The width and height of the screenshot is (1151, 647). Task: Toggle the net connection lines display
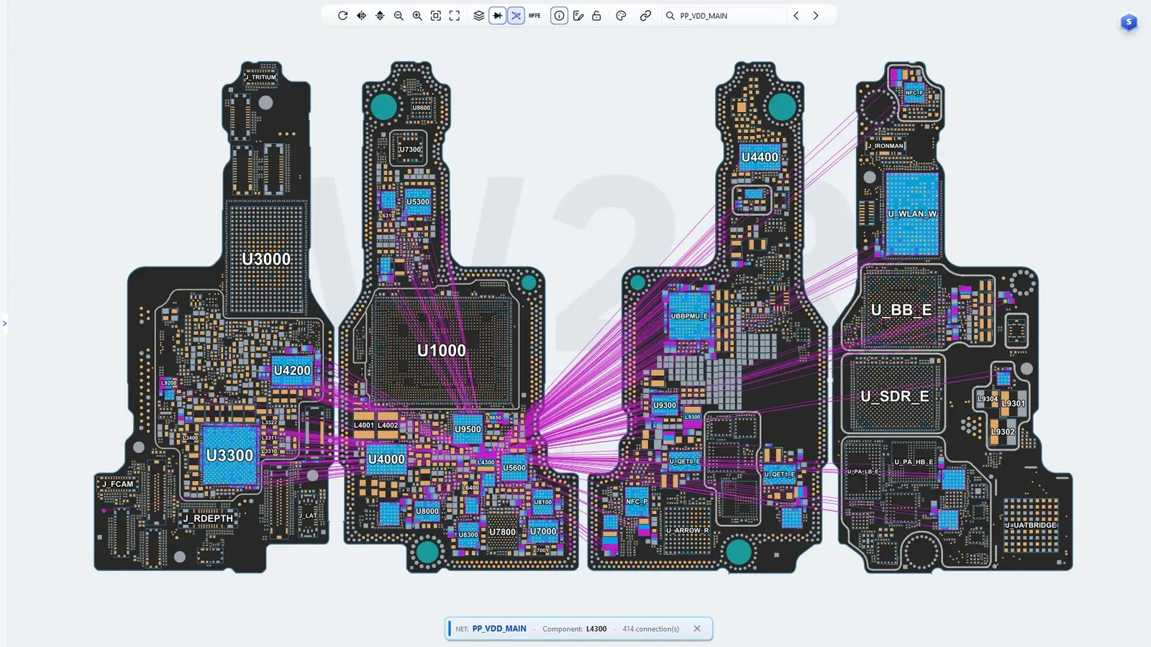coord(516,15)
